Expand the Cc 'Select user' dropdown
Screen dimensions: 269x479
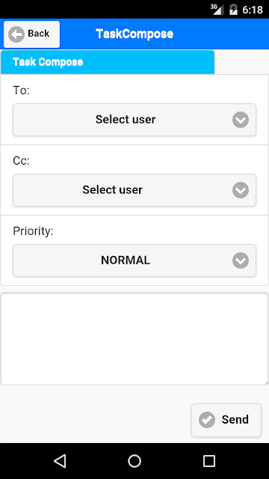coord(134,190)
